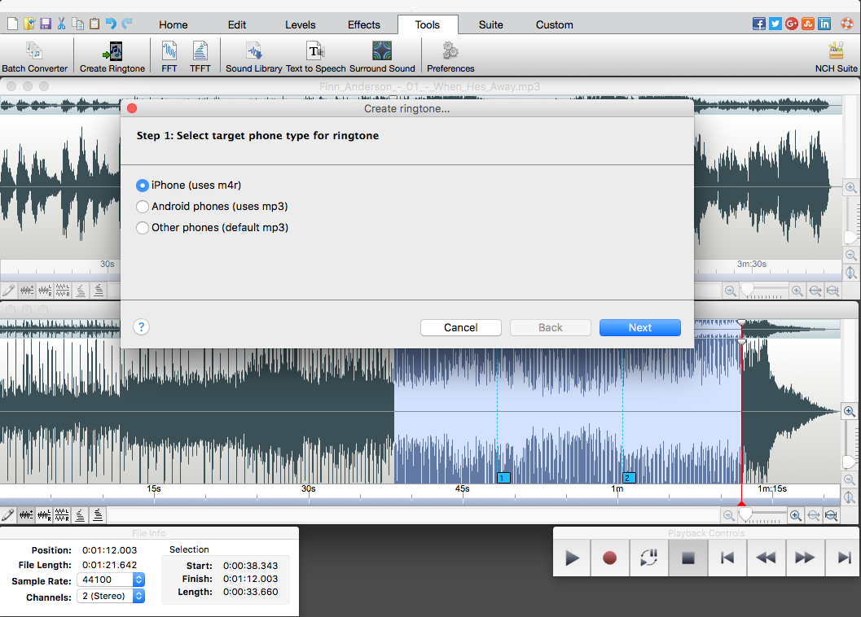The width and height of the screenshot is (861, 617).
Task: Open the Surround Sound tool
Action: [381, 55]
